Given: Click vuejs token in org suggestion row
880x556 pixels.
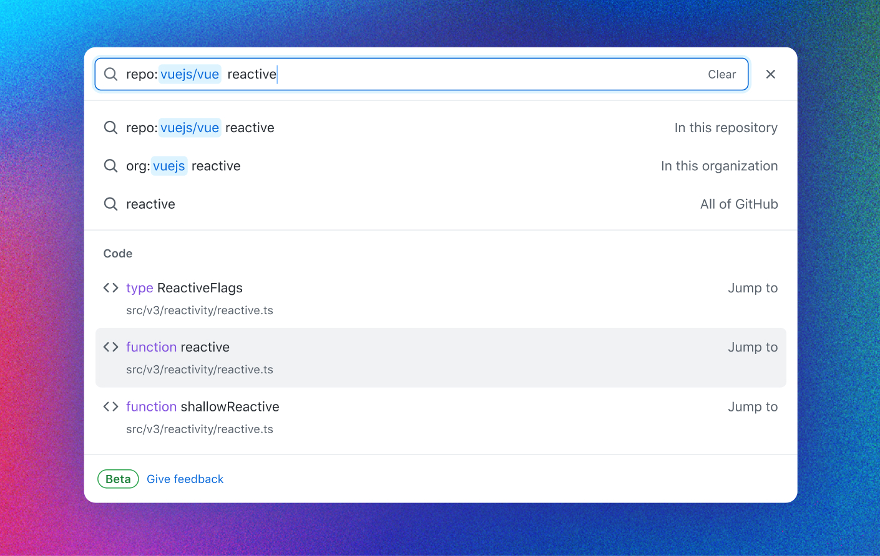Looking at the screenshot, I should click(x=169, y=166).
